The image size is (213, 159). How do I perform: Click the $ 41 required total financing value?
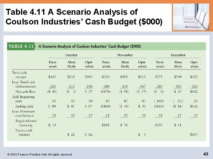pos(178,125)
